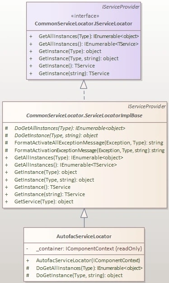This screenshot has width=169, height=283.
Task: Select GetInstance(): TService in ServiceLocatorImplBase
Action: click(x=42, y=187)
